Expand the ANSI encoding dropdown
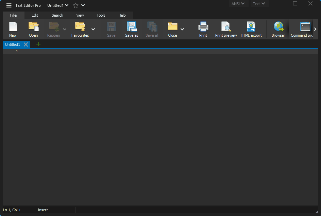 238,4
